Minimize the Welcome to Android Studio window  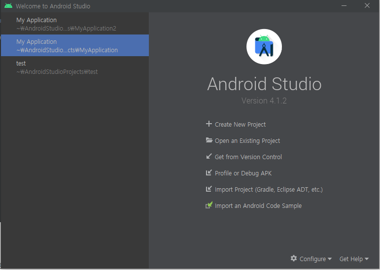click(x=344, y=5)
